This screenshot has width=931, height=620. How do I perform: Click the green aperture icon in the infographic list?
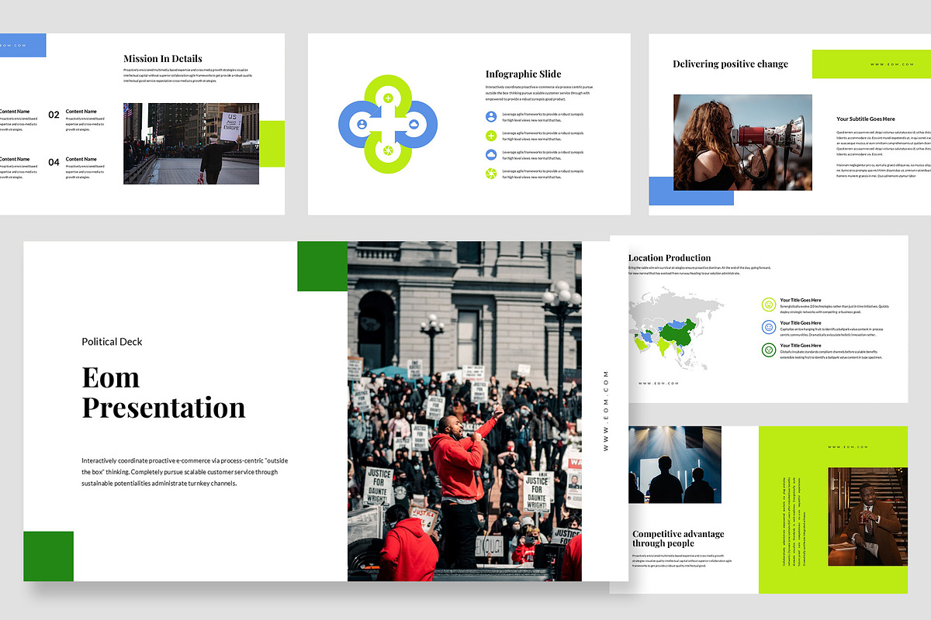tap(491, 174)
